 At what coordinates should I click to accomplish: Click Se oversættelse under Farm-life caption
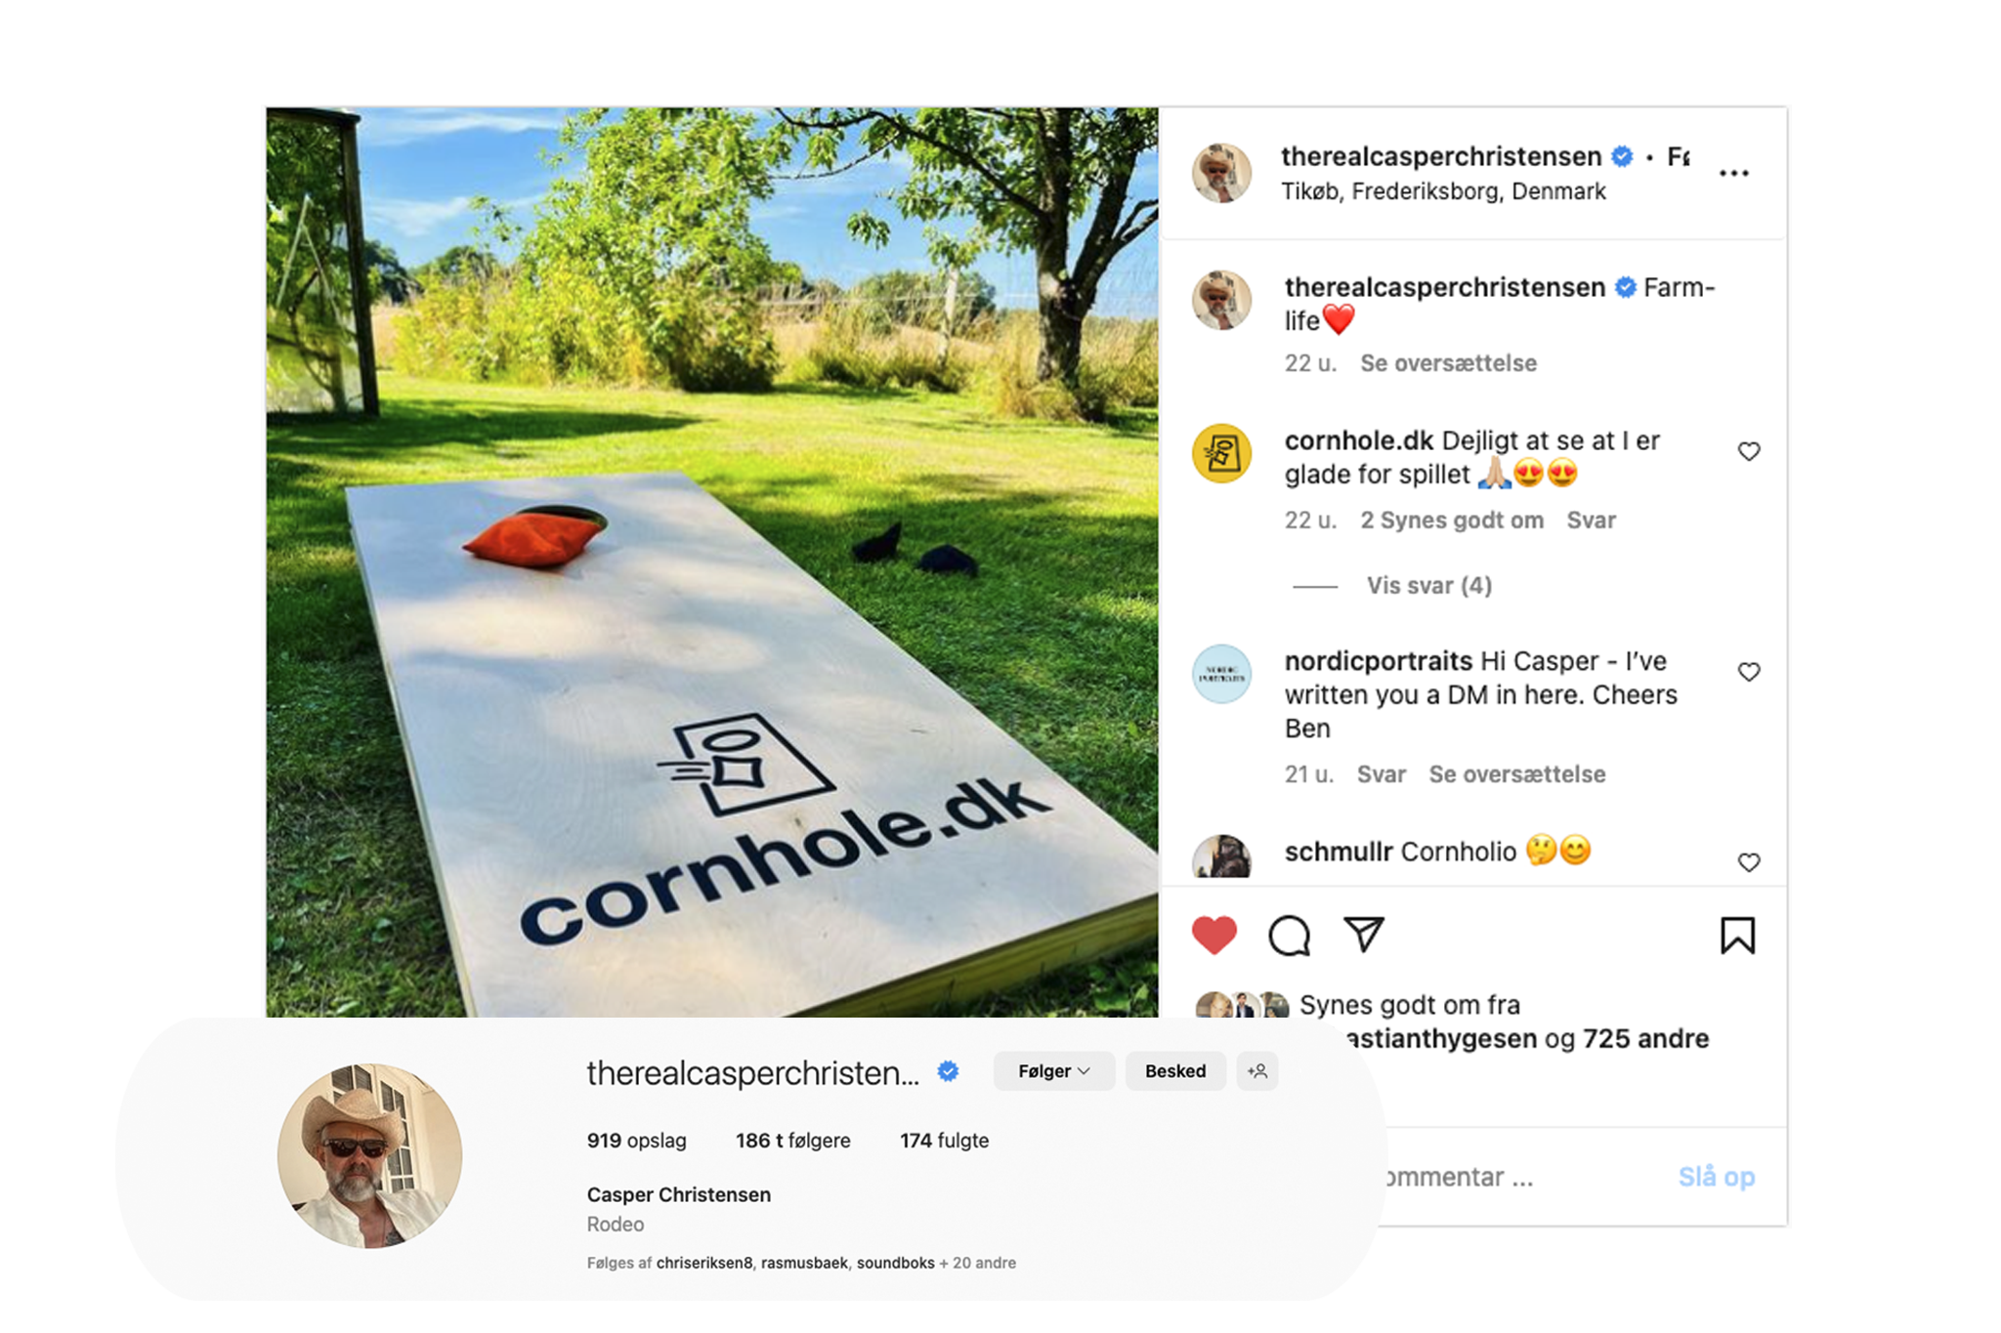tap(1448, 363)
